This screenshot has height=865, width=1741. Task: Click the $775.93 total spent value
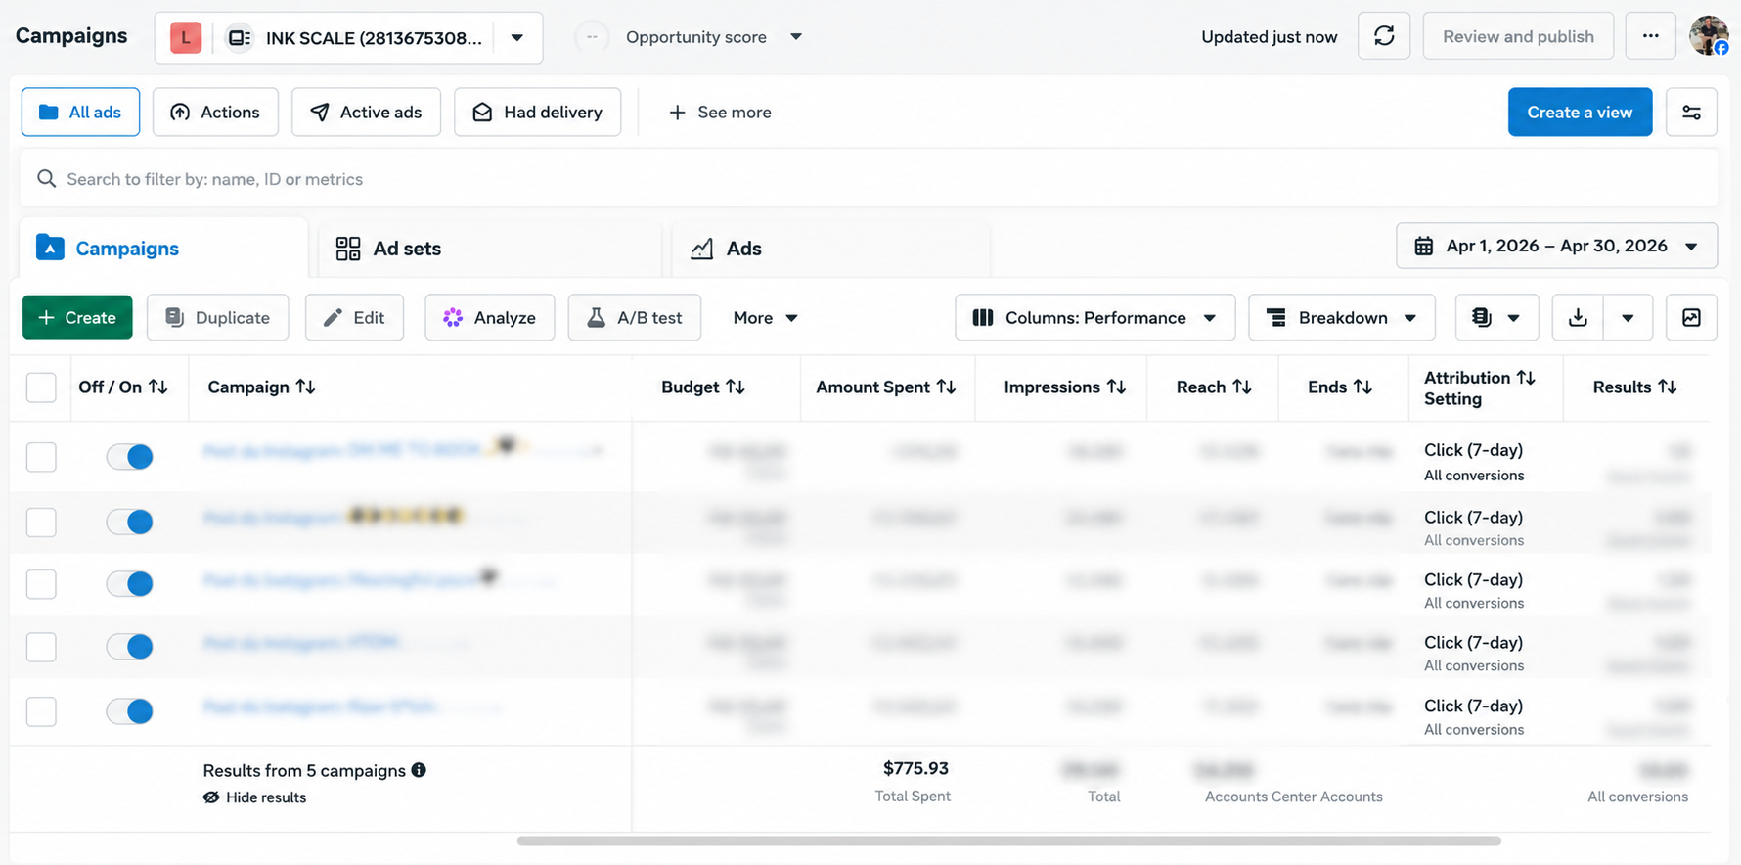(915, 768)
